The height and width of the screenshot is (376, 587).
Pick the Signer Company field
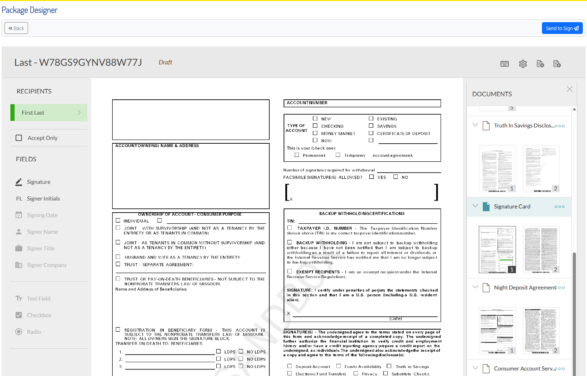[46, 265]
